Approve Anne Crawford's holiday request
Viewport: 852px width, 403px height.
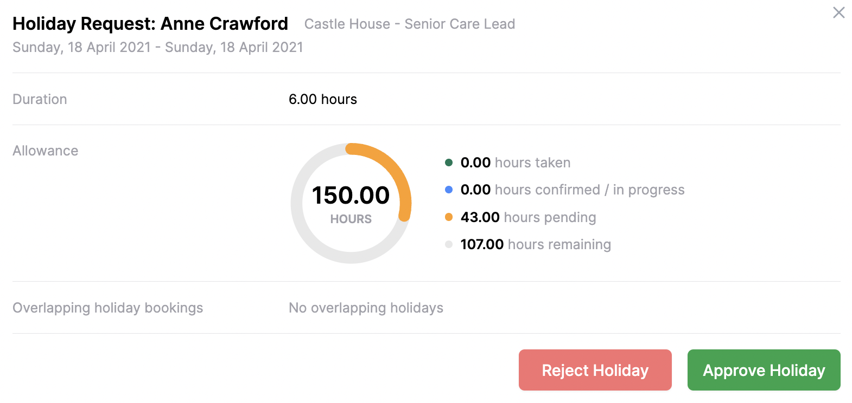(x=763, y=370)
